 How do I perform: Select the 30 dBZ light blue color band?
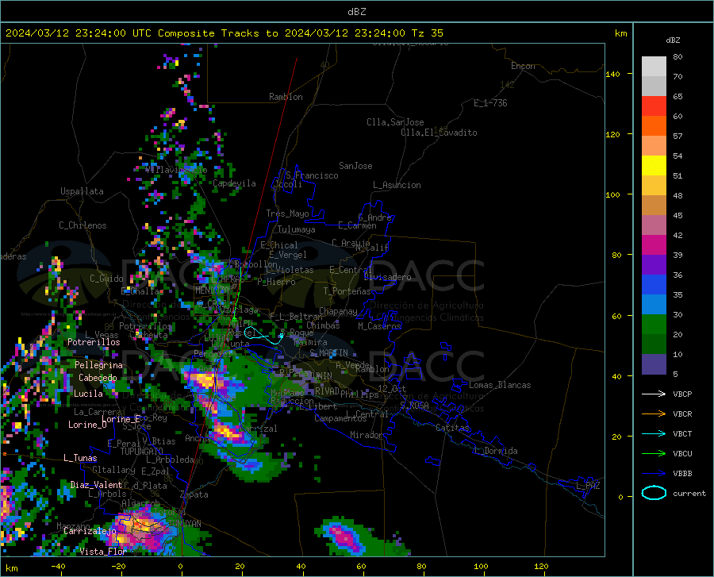point(654,305)
